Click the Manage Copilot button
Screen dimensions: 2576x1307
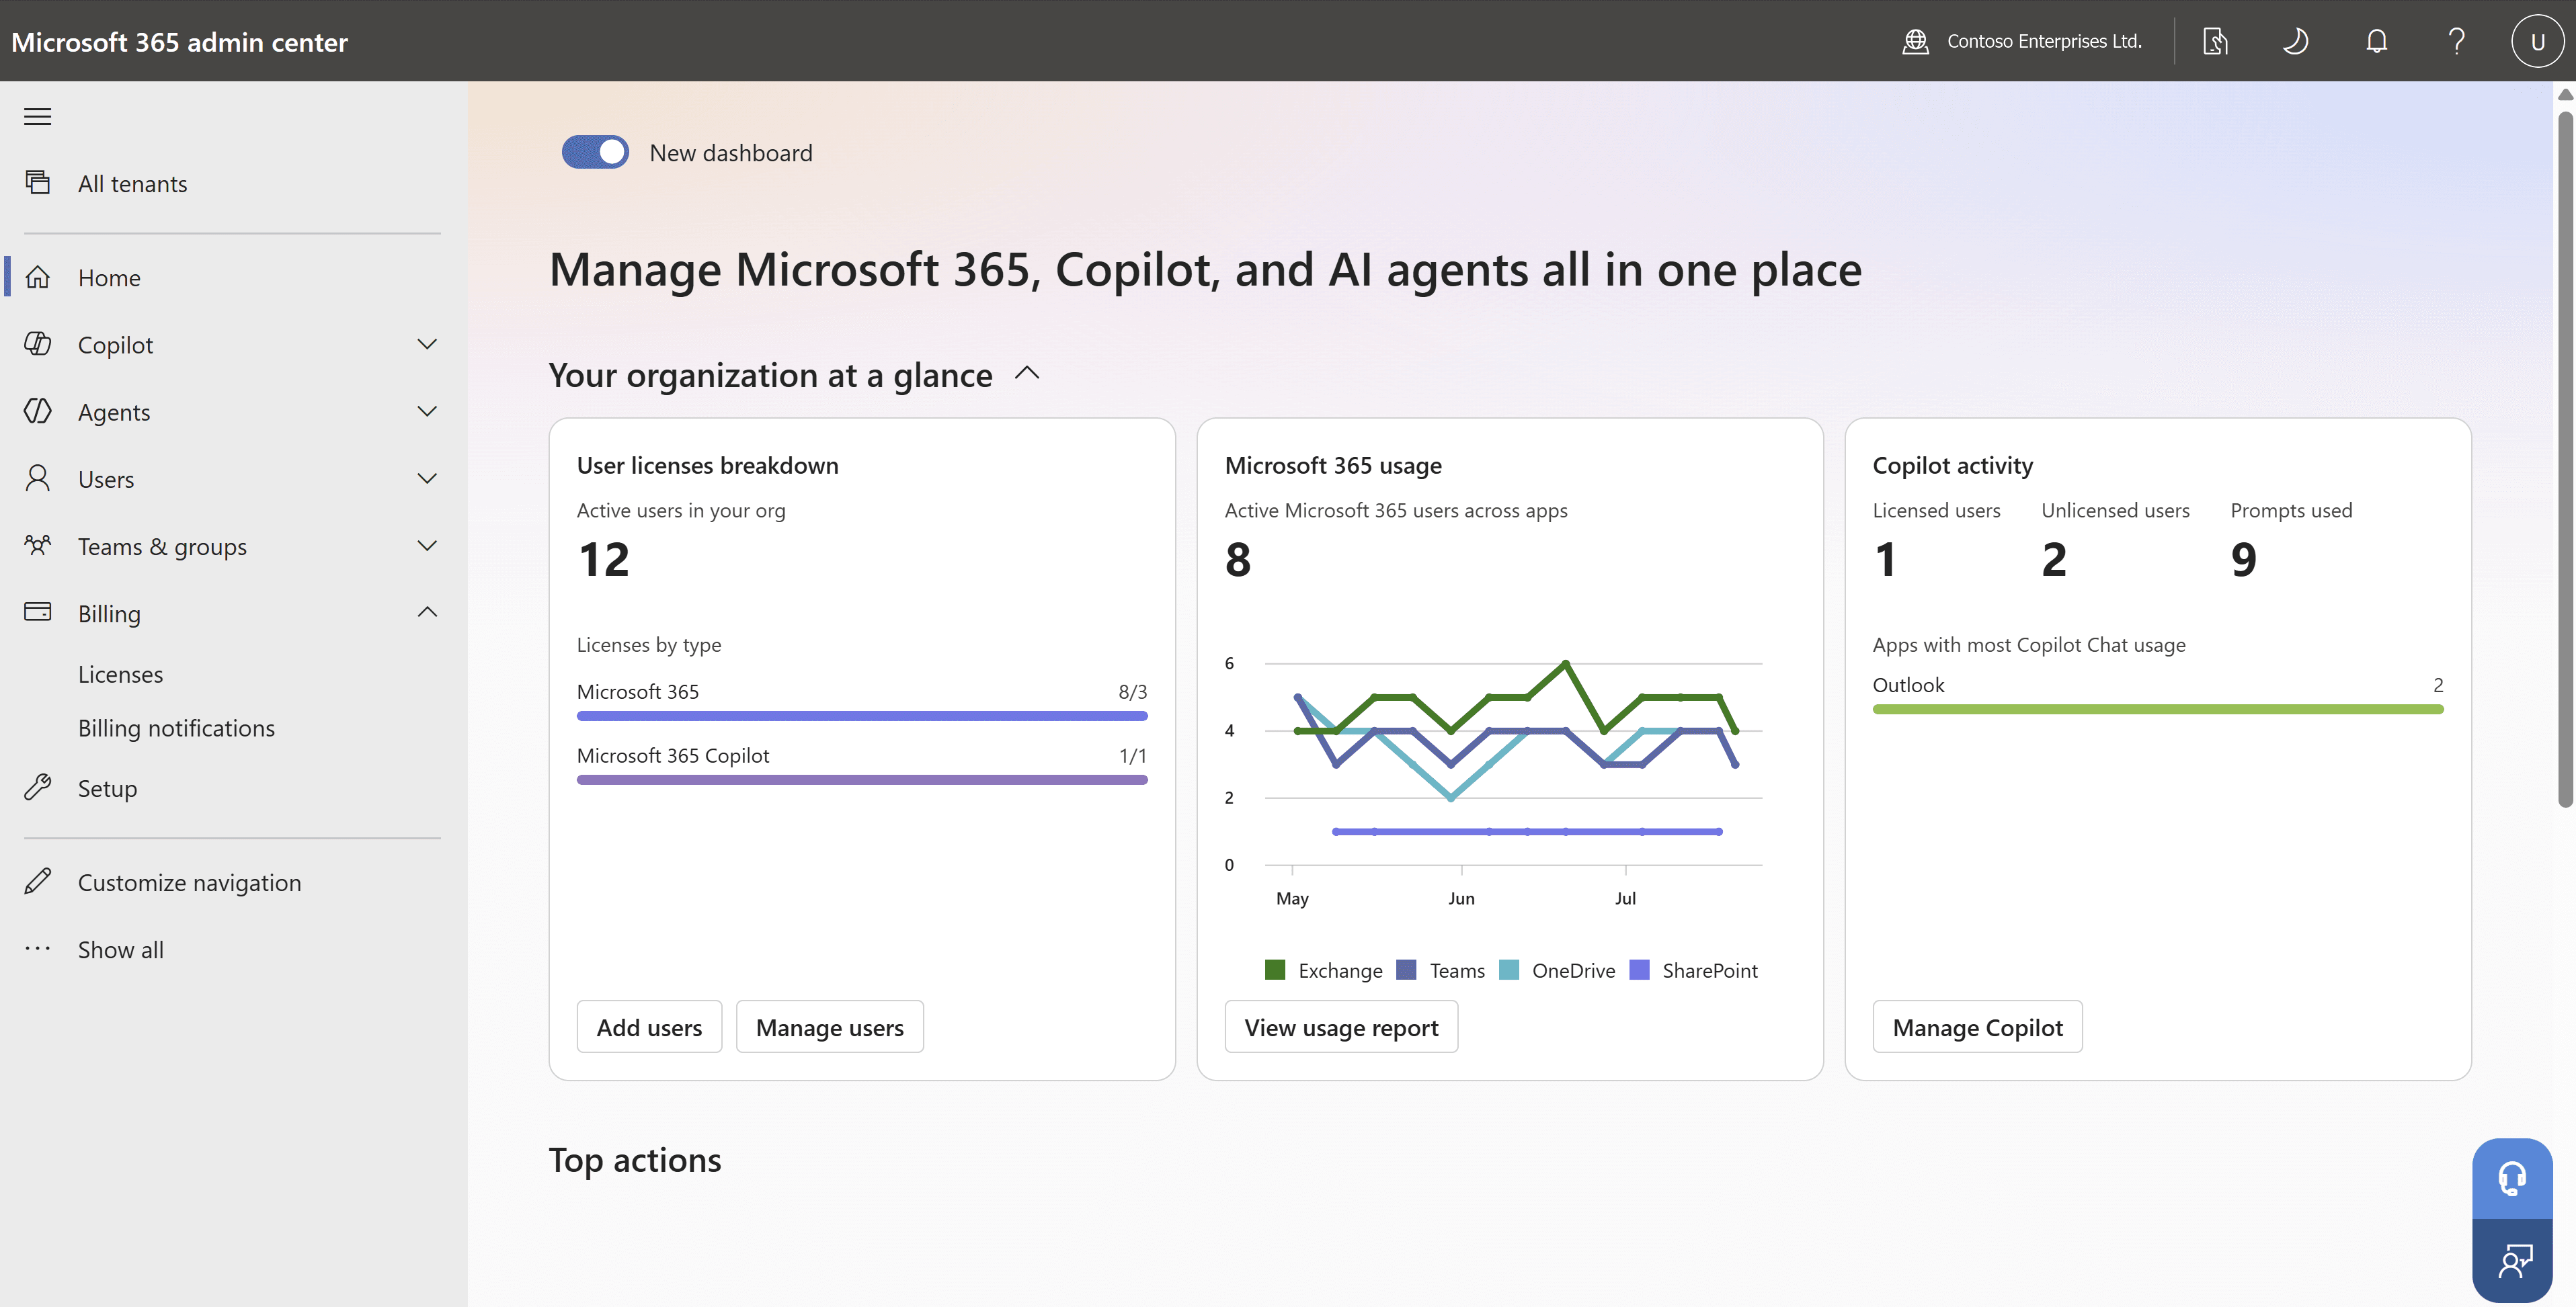pyautogui.click(x=1977, y=1027)
